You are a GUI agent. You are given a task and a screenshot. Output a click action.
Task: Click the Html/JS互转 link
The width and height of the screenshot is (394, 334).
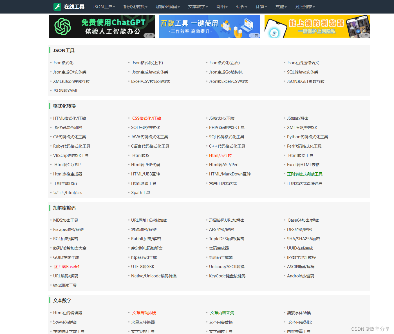click(220, 155)
